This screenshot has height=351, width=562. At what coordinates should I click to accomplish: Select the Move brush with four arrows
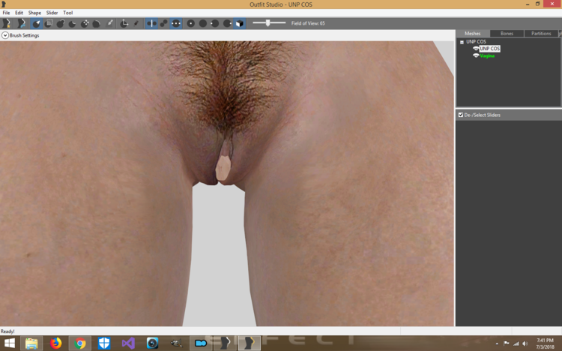click(85, 24)
